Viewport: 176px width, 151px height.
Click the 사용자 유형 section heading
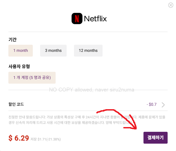[x=19, y=67]
